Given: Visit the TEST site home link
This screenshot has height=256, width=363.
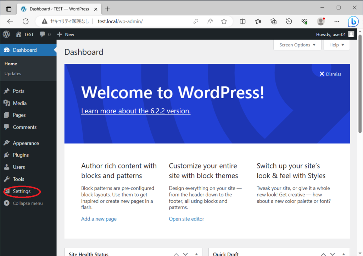Looking at the screenshot, I should (25, 34).
